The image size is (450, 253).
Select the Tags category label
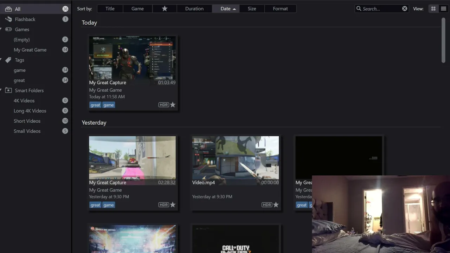click(19, 60)
